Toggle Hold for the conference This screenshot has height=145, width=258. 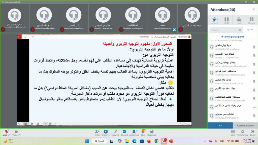(227, 20)
